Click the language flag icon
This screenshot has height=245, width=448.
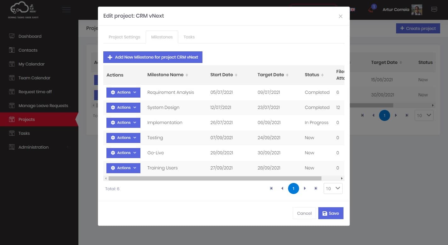point(353,9)
